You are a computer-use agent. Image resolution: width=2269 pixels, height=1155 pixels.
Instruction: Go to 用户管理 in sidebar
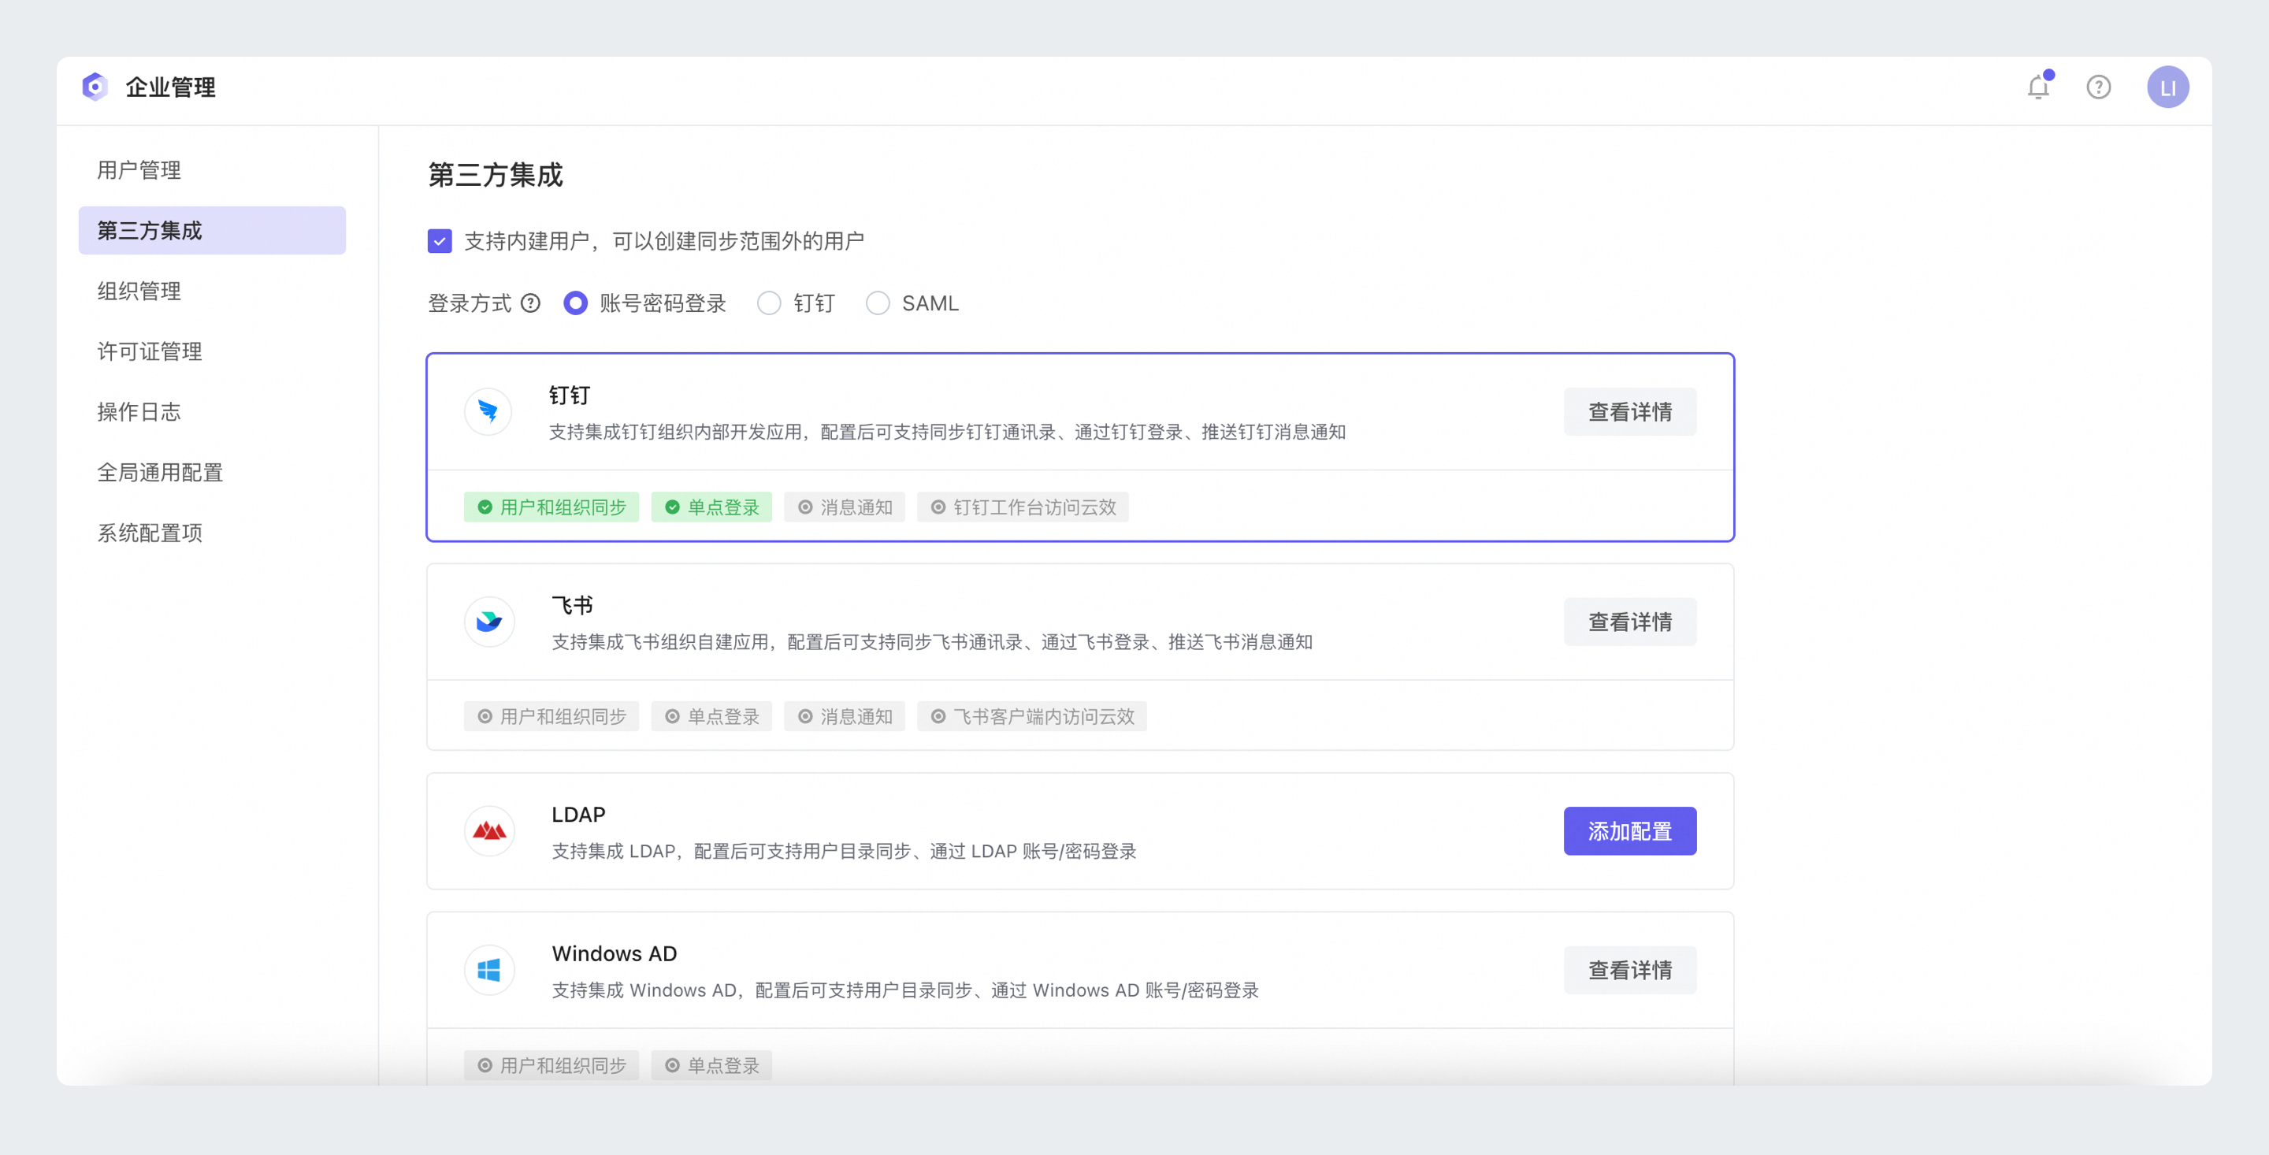tap(212, 170)
